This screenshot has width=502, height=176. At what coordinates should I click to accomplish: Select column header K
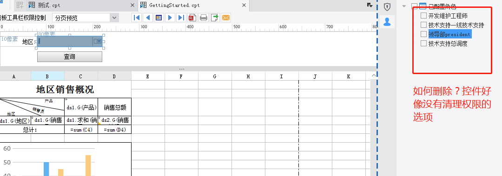349,76
